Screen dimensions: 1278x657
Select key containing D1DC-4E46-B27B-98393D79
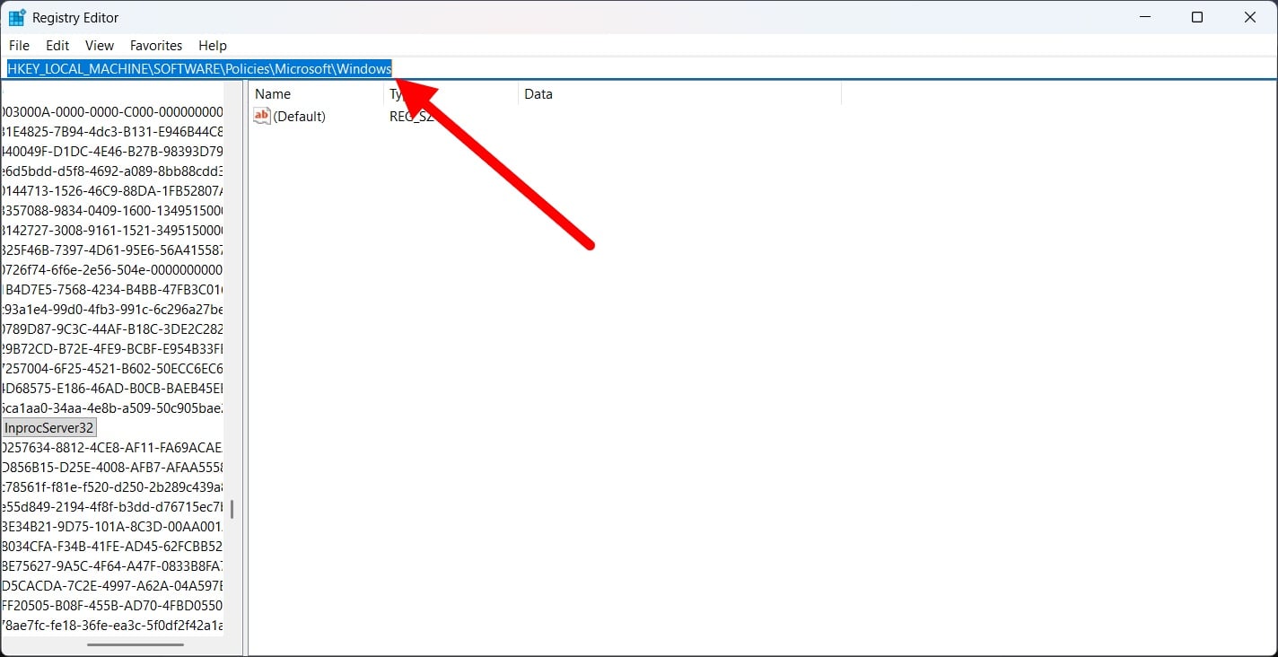click(112, 151)
